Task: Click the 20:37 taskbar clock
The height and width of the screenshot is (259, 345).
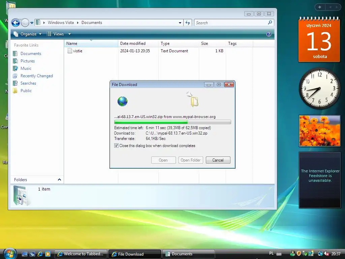Action: coord(336,254)
